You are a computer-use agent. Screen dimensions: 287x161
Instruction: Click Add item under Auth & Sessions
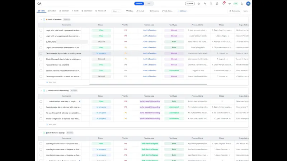click(x=51, y=82)
